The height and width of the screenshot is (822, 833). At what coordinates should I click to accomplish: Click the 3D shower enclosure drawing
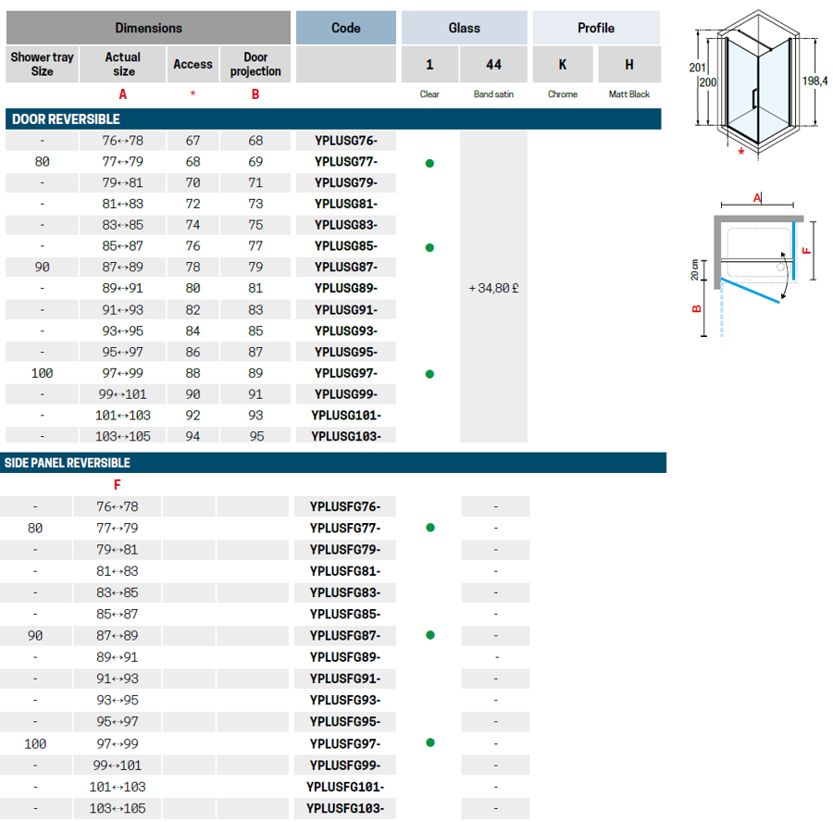[754, 82]
